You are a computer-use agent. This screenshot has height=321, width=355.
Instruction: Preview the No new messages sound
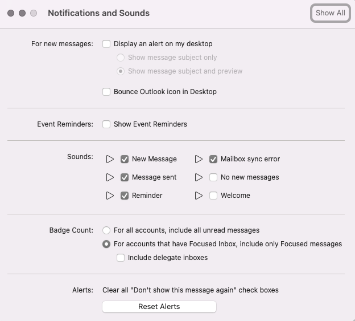click(199, 177)
